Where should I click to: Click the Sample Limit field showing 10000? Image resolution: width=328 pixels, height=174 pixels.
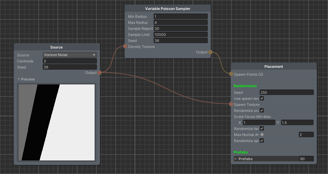tap(180, 34)
